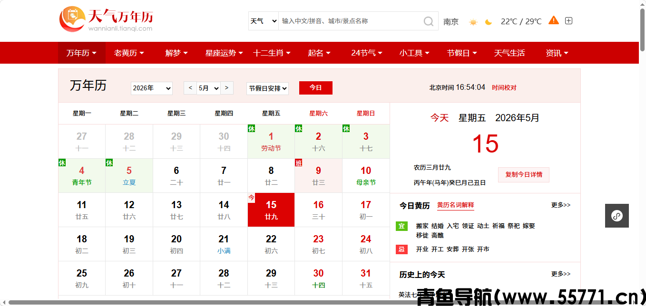
Task: Click the search magnifier icon
Action: coord(428,21)
